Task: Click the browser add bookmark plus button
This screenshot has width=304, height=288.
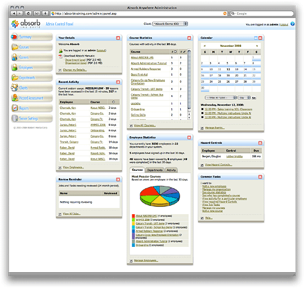Action: tap(45, 14)
